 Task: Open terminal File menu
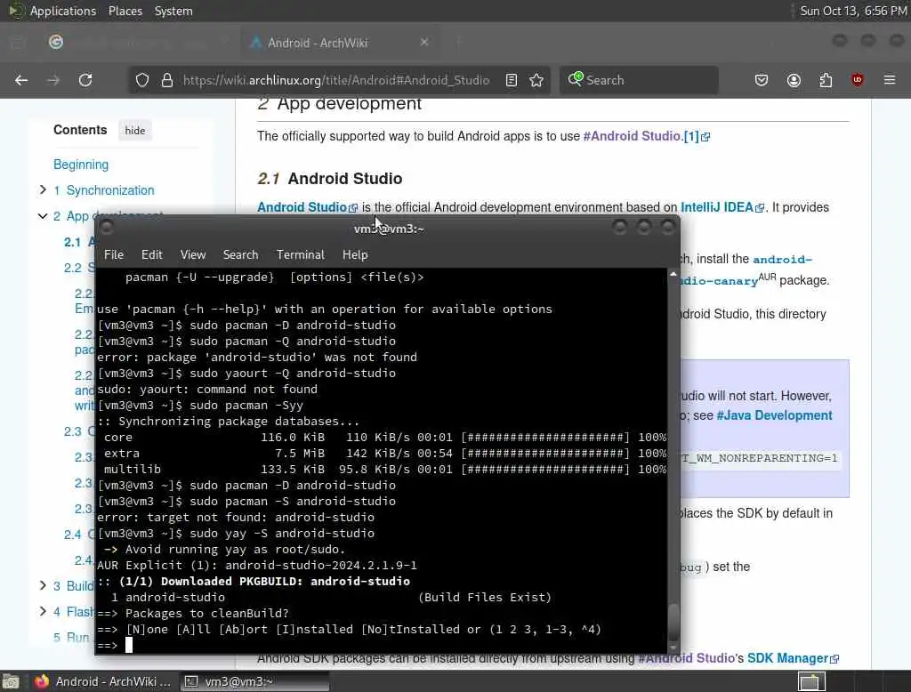114,254
